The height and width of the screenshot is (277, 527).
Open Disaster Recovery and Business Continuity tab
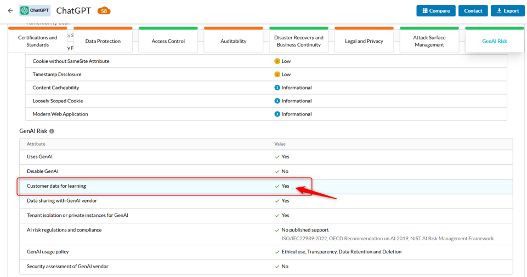pos(298,41)
